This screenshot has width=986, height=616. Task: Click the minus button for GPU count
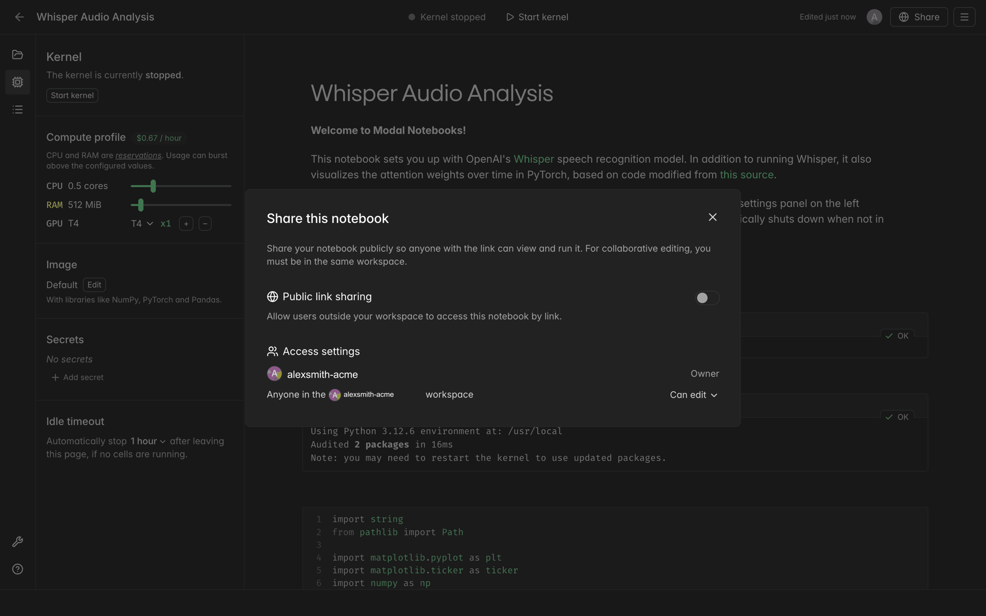pyautogui.click(x=205, y=224)
